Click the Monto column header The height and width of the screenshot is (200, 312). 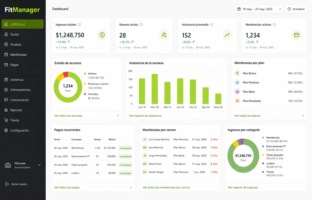tap(112, 140)
